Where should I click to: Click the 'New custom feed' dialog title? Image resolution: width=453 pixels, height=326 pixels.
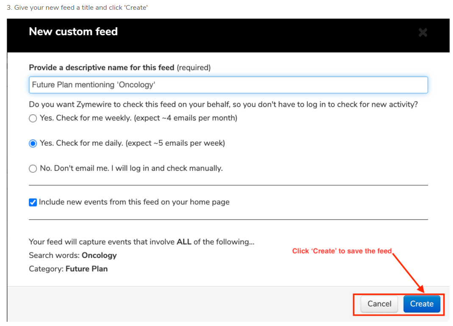73,32
